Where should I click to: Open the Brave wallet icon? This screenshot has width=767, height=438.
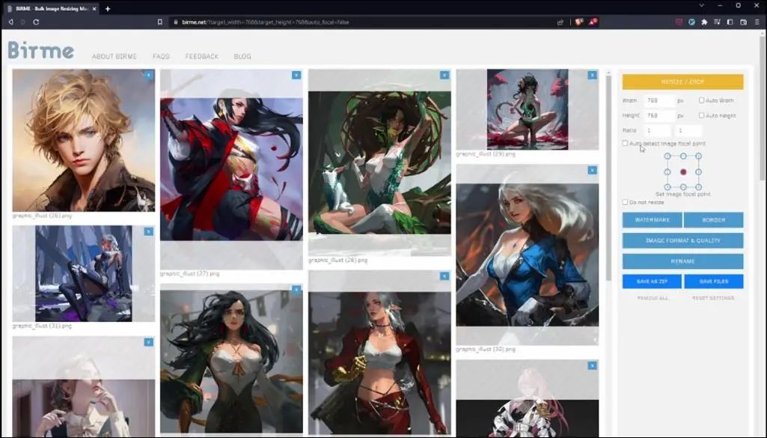click(x=744, y=22)
